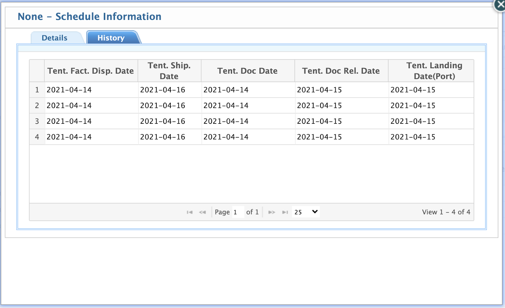This screenshot has width=505, height=308.
Task: Click the Tent. Doc Date column header
Action: (247, 71)
